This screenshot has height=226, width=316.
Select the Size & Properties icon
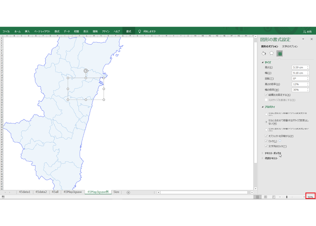point(279,53)
